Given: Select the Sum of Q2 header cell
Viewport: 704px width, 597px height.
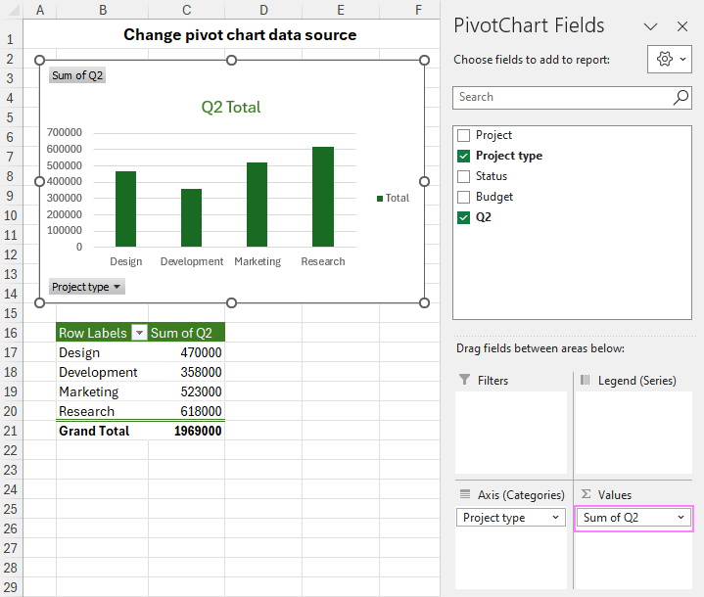Looking at the screenshot, I should (186, 333).
